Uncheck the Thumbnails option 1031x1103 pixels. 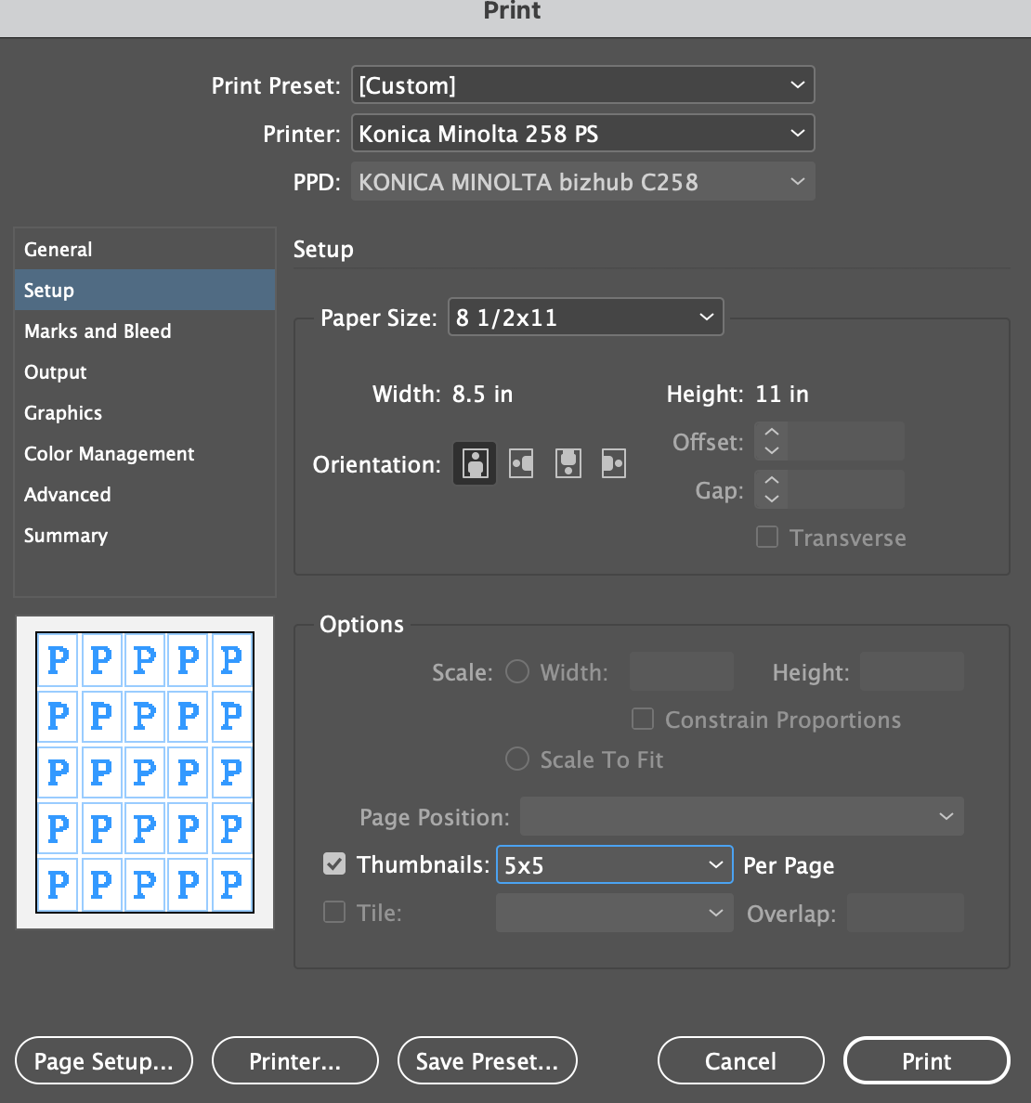(x=333, y=863)
